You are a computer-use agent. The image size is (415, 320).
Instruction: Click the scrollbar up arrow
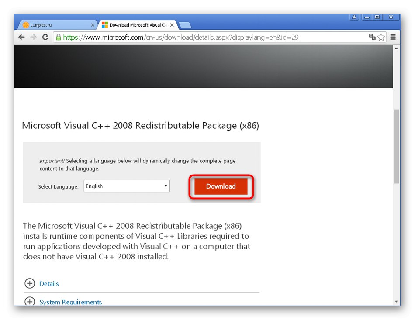[x=396, y=48]
